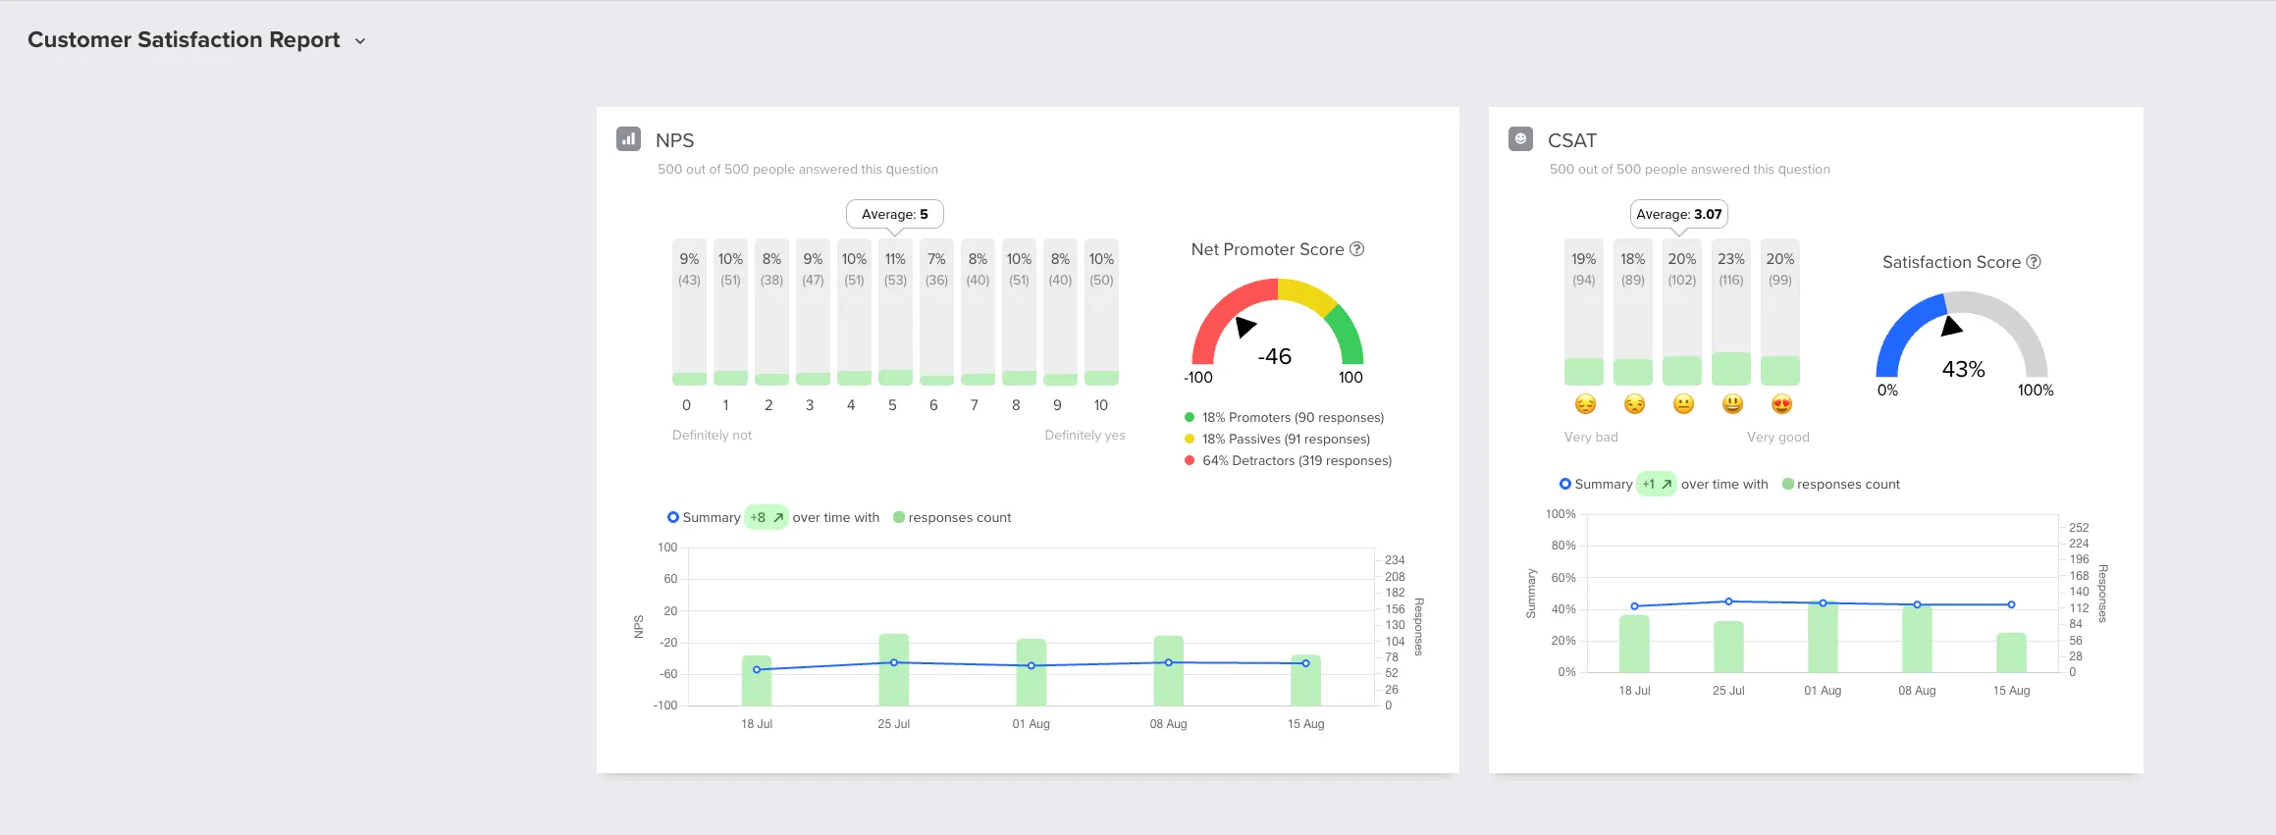Click the CSAT +1 trend badge
This screenshot has height=835, width=2276.
point(1656,484)
